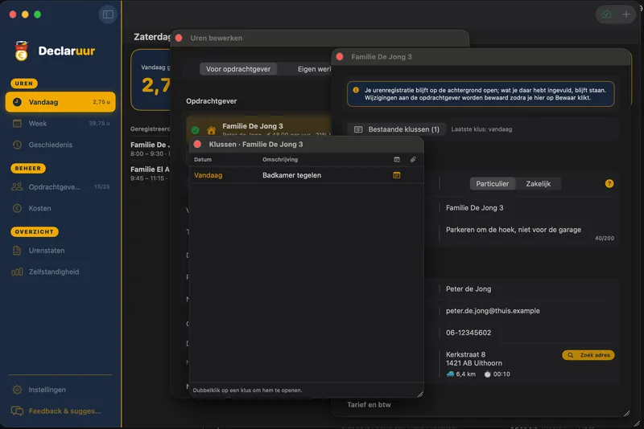Click the Zoek adres button

(588, 355)
